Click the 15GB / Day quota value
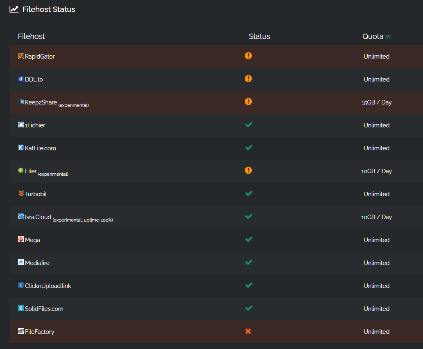 click(377, 102)
